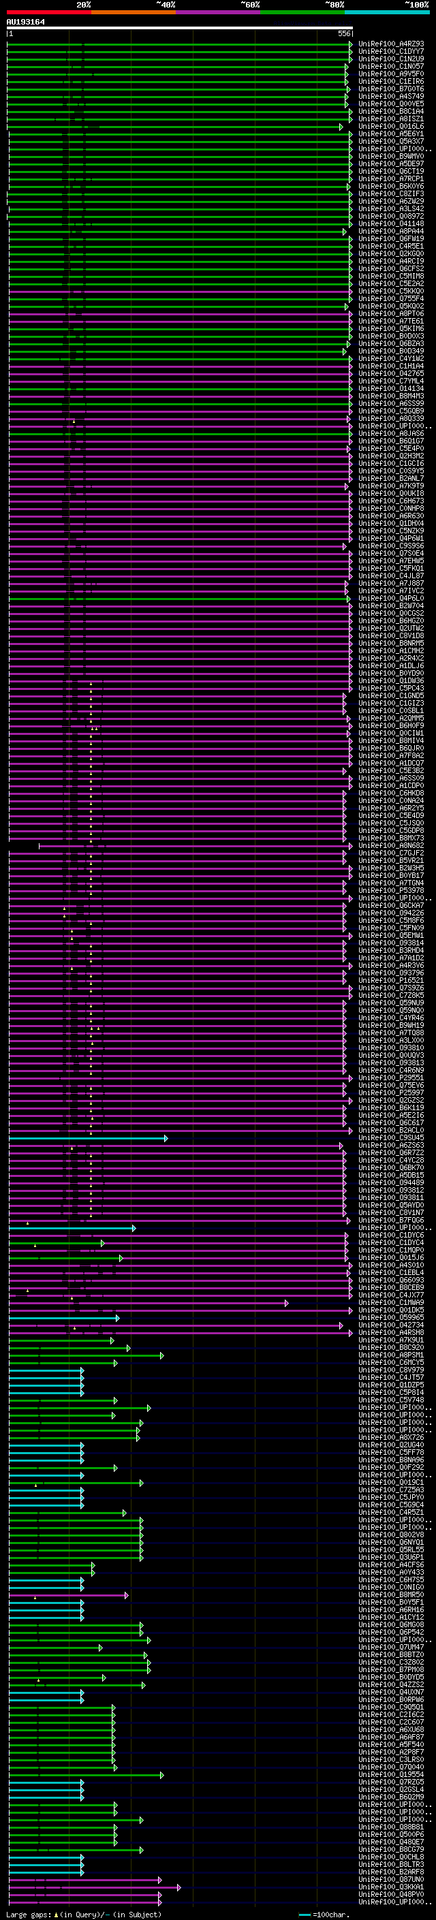The image size is (436, 1920).
Task: Select label UniRef100_Q6CT19
Action: tap(391, 172)
